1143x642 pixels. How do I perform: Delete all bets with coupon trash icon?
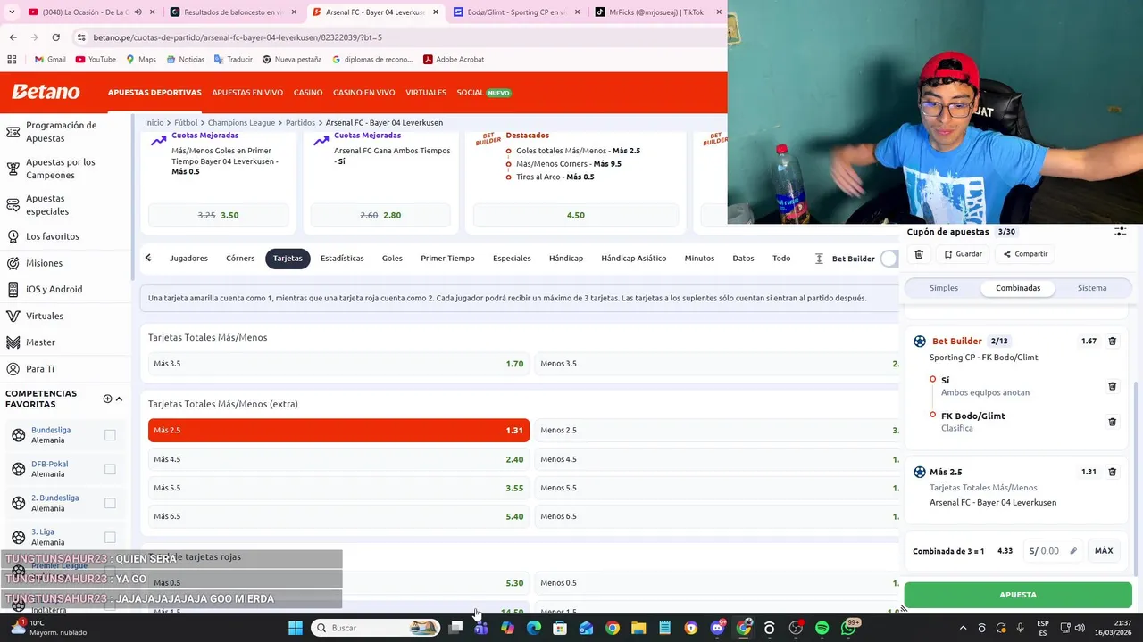919,254
